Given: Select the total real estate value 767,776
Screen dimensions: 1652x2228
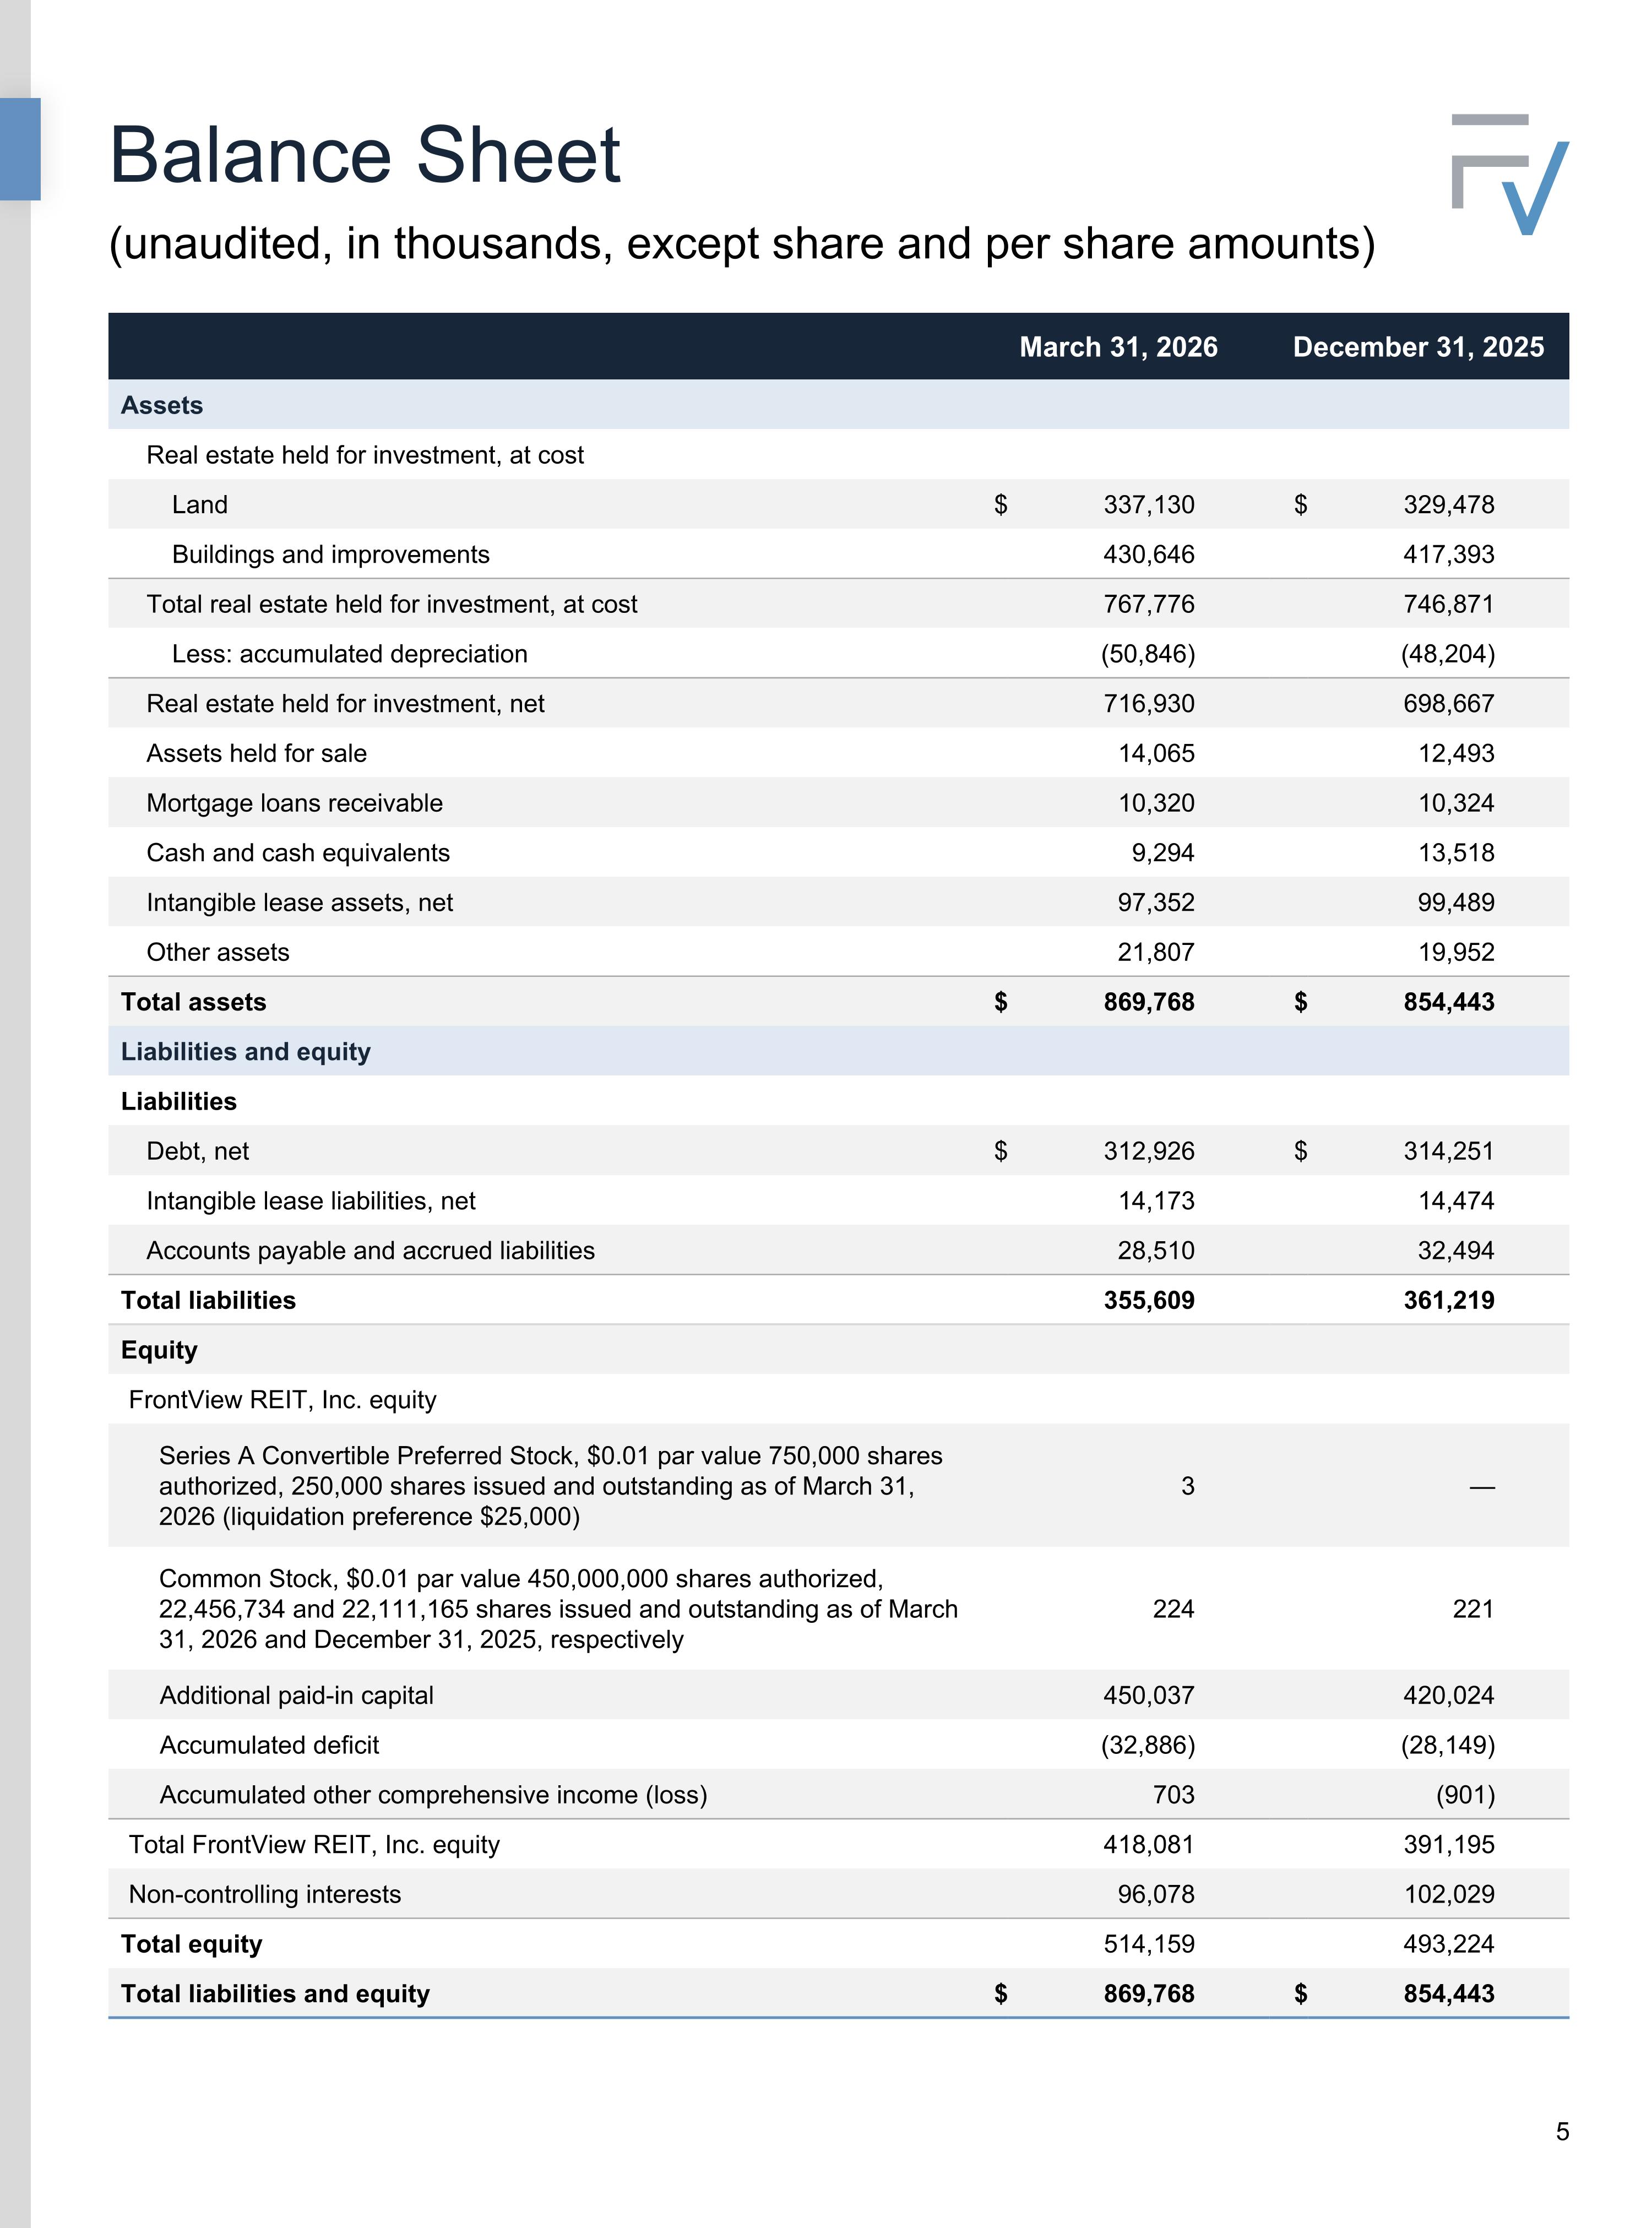Looking at the screenshot, I should [1149, 604].
